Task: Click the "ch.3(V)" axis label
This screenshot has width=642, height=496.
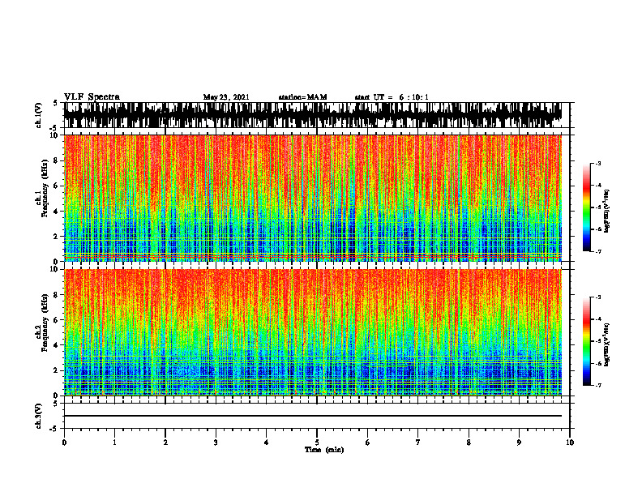Action: tap(38, 417)
